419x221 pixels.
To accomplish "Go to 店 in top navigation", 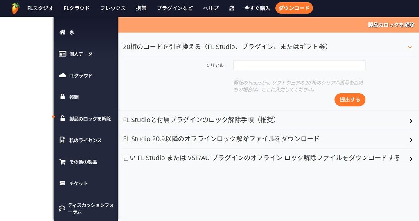I will point(232,8).
